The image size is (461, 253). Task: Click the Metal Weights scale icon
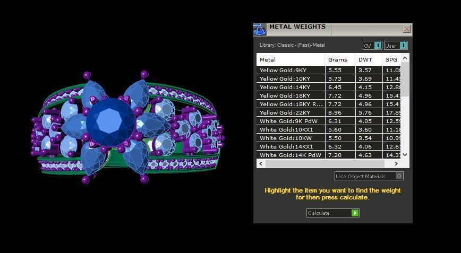point(260,30)
